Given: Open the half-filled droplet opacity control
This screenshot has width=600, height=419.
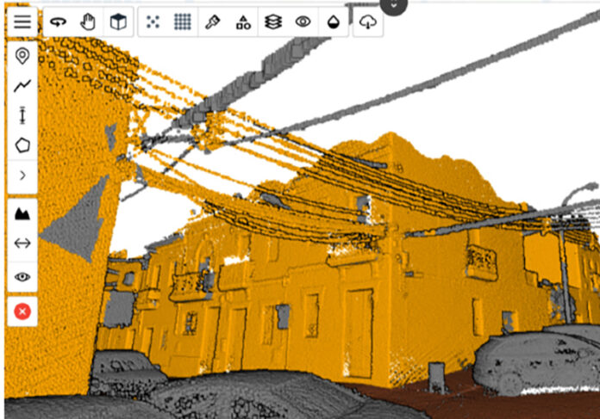Looking at the screenshot, I should pyautogui.click(x=333, y=23).
